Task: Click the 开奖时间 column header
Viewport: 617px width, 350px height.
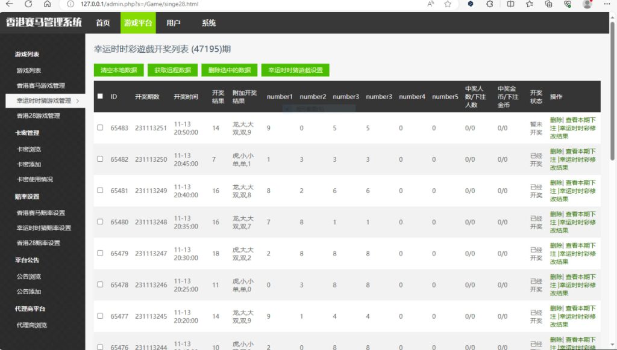Action: (186, 97)
